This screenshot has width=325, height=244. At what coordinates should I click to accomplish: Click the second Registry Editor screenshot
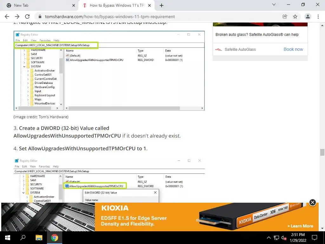coord(109,180)
